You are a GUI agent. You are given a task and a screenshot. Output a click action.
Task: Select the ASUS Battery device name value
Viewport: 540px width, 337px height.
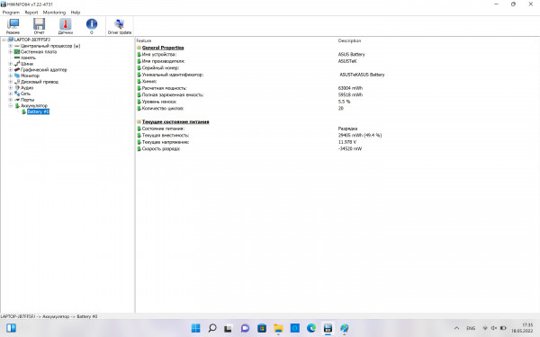(x=351, y=54)
